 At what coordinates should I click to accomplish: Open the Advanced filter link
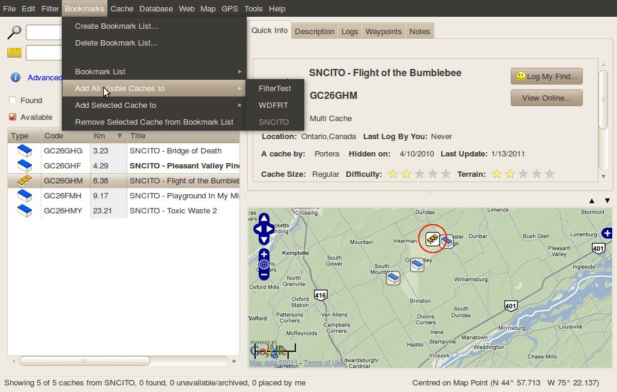pyautogui.click(x=44, y=78)
